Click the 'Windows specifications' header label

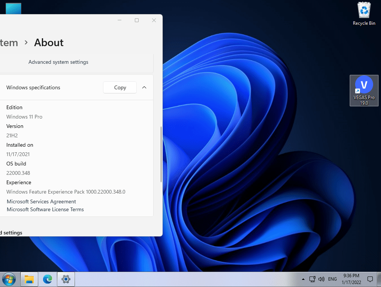33,87
